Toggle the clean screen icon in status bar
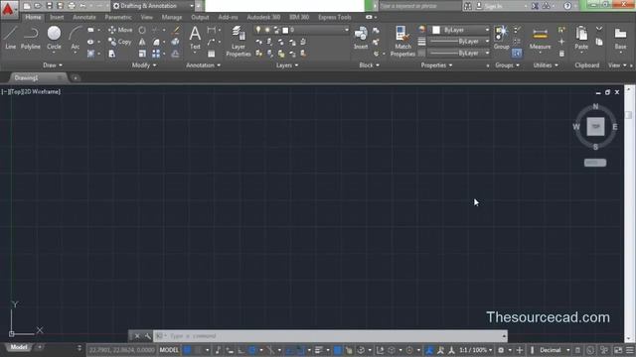This screenshot has height=357, width=636. [x=618, y=350]
